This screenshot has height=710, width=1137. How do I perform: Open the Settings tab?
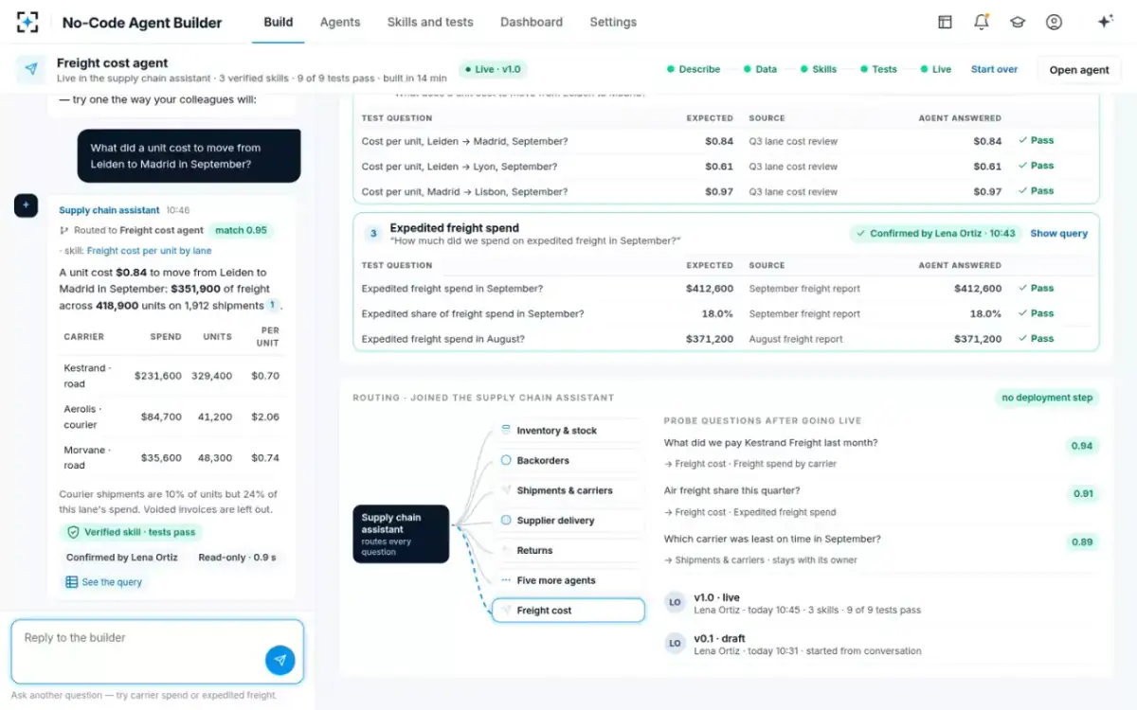(x=613, y=22)
